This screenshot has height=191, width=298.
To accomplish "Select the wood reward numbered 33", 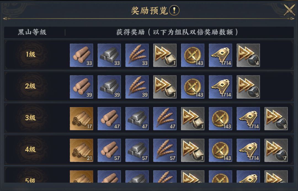I will pyautogui.click(x=81, y=55).
